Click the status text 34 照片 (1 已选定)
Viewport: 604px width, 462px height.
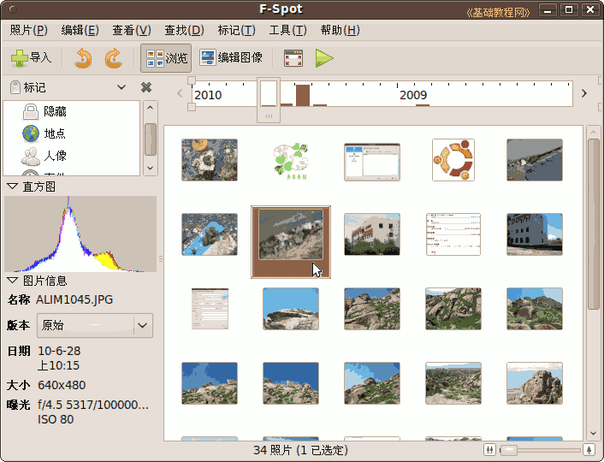300,450
